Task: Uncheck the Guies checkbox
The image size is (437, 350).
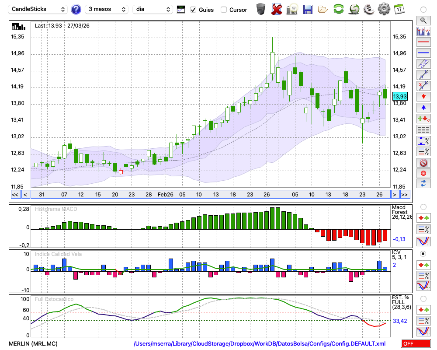Action: point(193,10)
